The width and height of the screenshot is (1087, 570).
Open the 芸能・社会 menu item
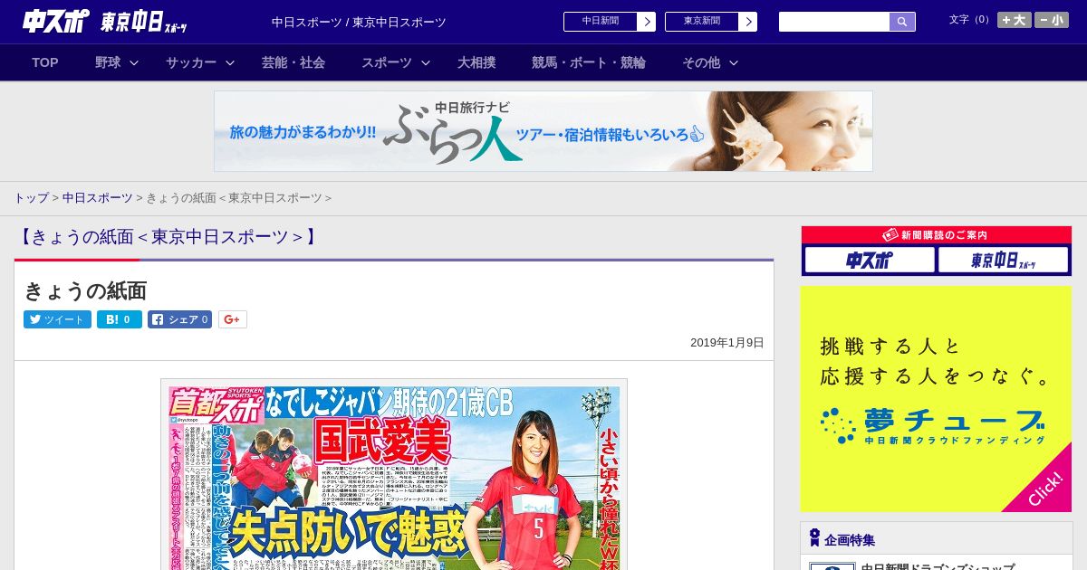tap(293, 62)
